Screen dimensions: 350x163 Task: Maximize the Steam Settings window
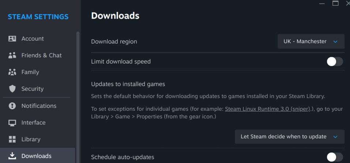pyautogui.click(x=335, y=3)
